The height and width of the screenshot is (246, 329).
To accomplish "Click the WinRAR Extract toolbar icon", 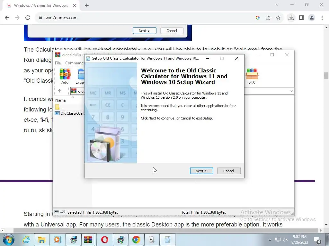I will [x=80, y=76].
